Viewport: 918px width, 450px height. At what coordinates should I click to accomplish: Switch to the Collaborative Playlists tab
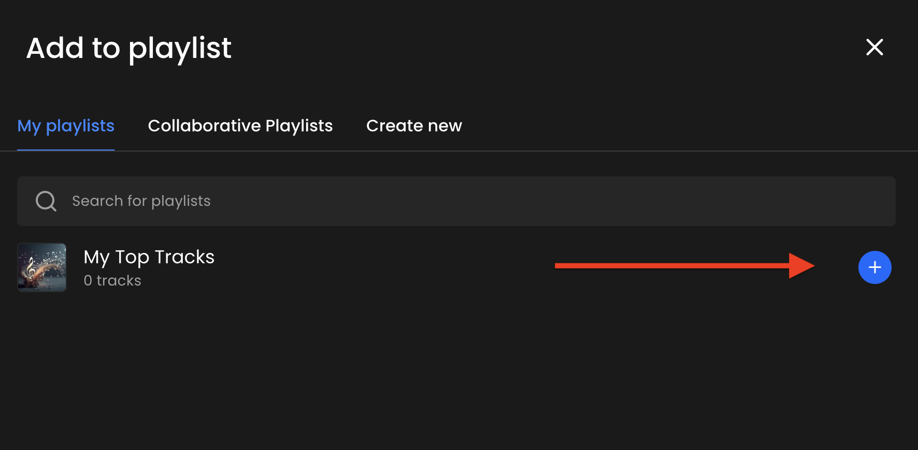coord(240,126)
